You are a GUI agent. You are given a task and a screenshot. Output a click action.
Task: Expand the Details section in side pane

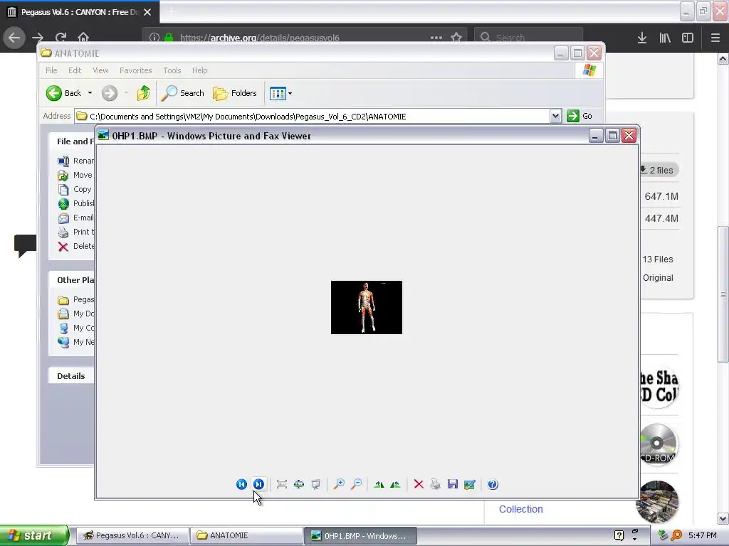point(71,376)
